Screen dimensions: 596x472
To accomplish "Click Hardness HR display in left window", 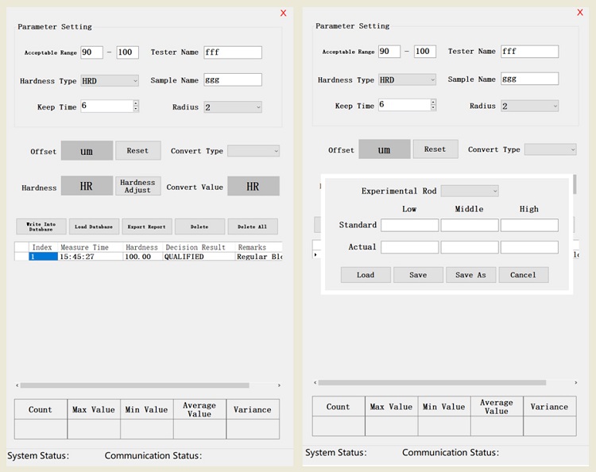I will pos(87,186).
